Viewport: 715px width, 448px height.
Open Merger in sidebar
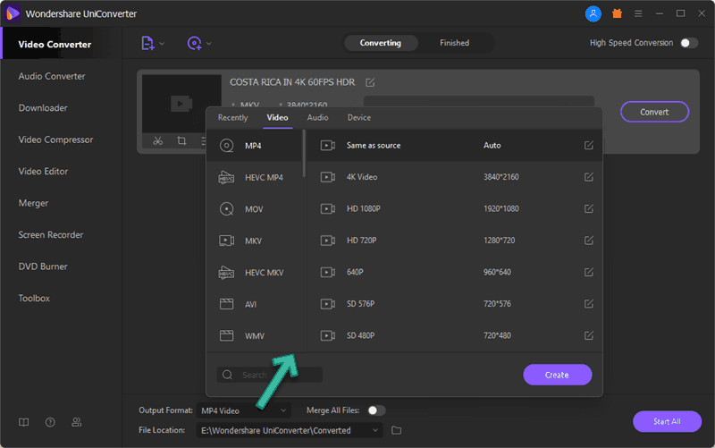point(33,203)
